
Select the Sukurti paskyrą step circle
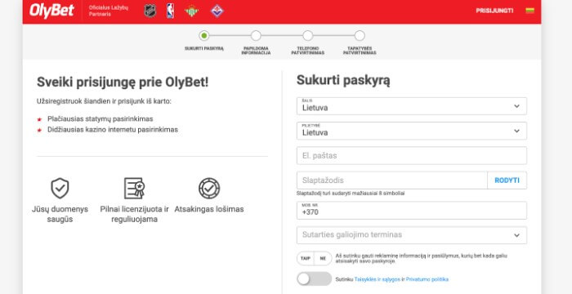pos(204,36)
